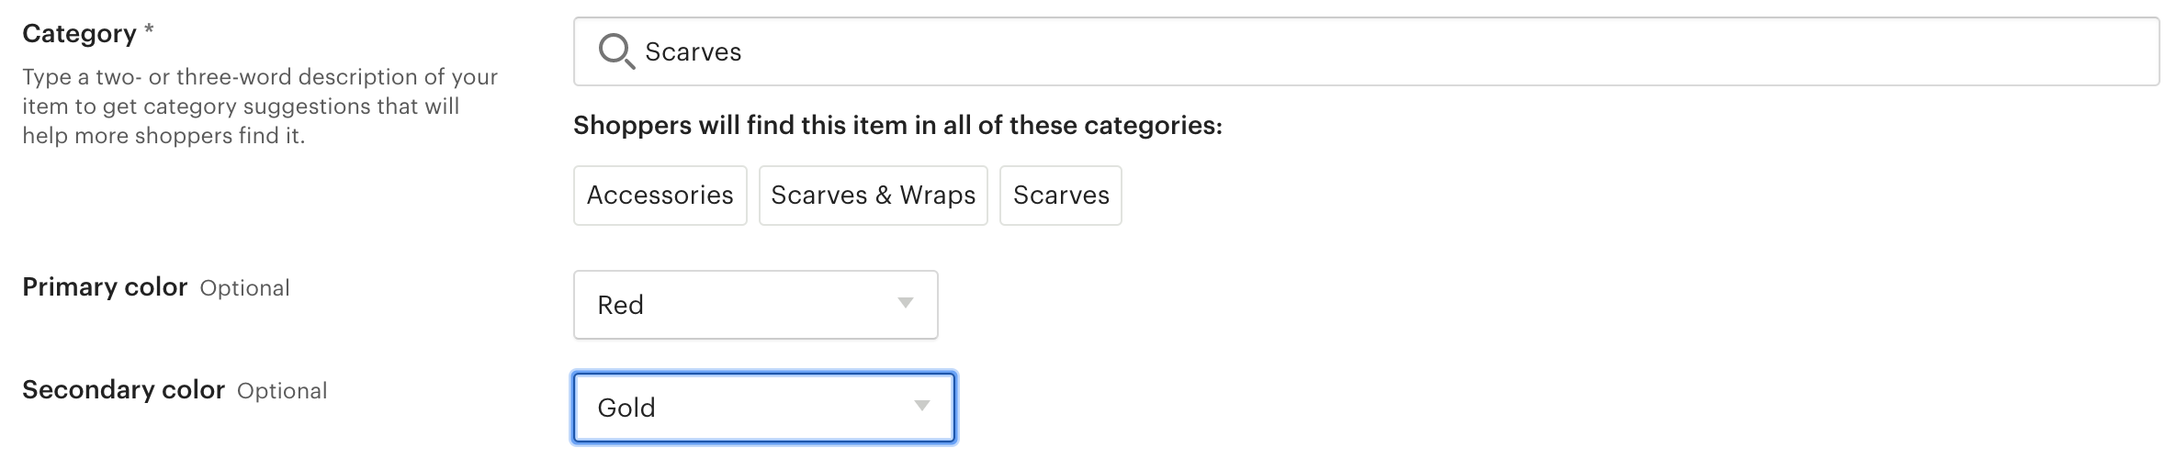2177x459 pixels.
Task: Click the word Gold in Secondary color
Action: coord(626,408)
